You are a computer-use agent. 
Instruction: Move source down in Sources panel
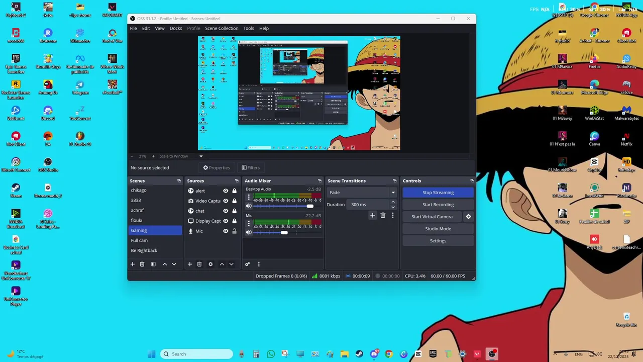232,264
